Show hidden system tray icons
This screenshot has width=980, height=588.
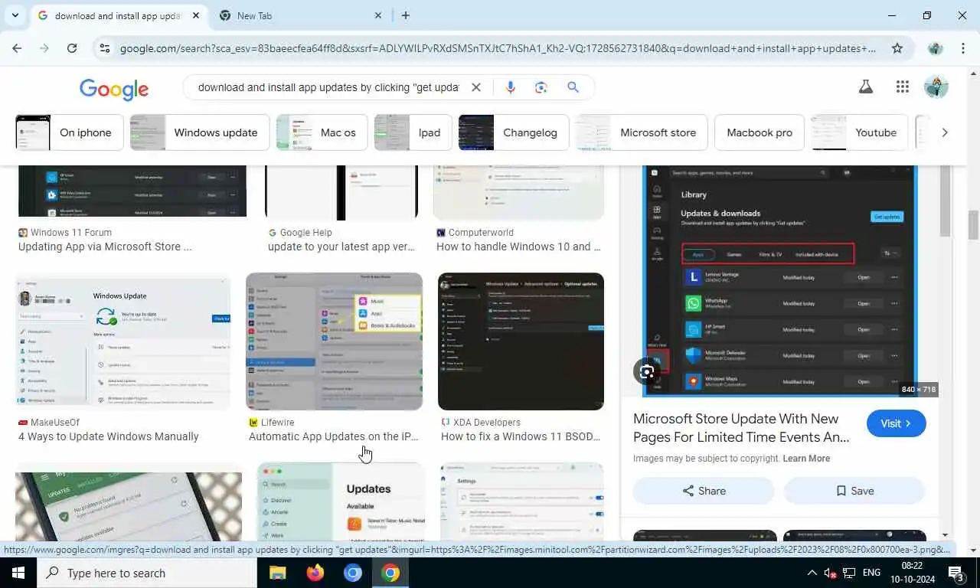click(812, 573)
